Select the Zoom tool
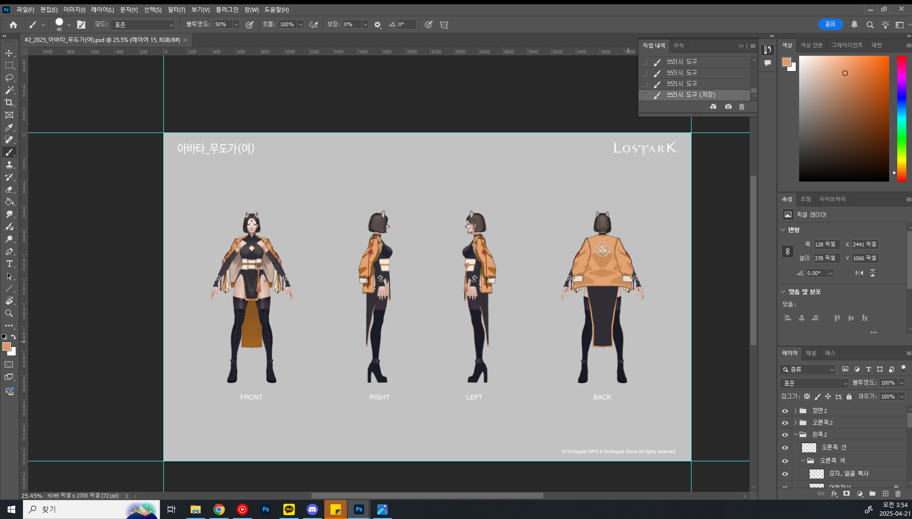Image resolution: width=912 pixels, height=519 pixels. [9, 313]
